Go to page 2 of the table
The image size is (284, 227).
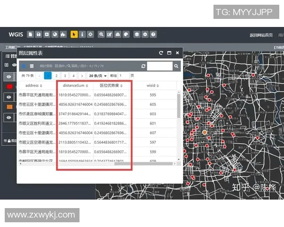point(56,76)
